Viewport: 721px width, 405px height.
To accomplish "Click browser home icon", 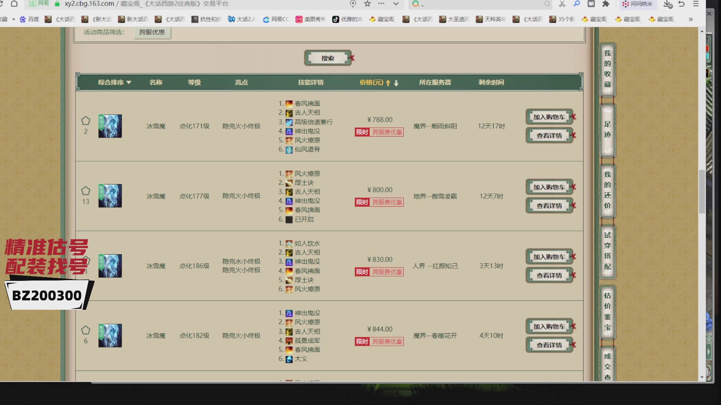I will pos(14,4).
